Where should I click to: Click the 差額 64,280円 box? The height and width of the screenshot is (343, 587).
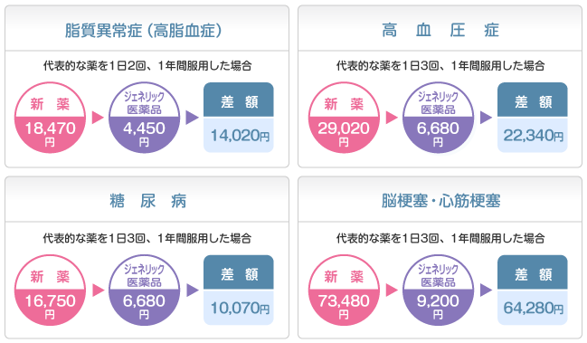pyautogui.click(x=533, y=291)
